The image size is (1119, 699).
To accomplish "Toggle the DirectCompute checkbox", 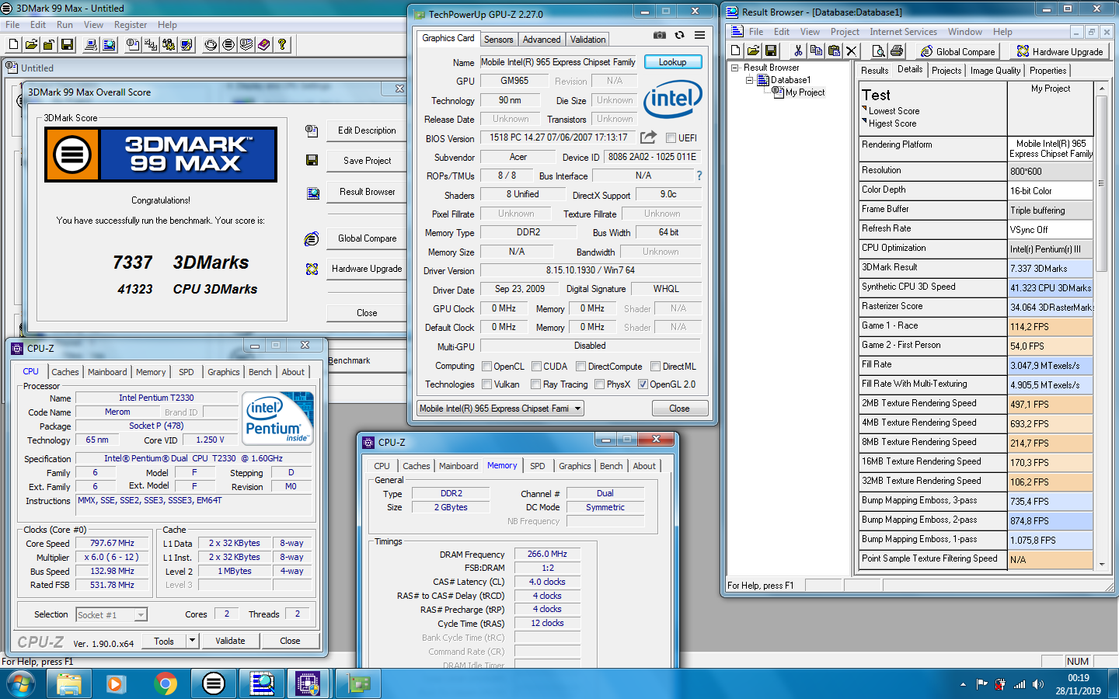I will tap(580, 367).
